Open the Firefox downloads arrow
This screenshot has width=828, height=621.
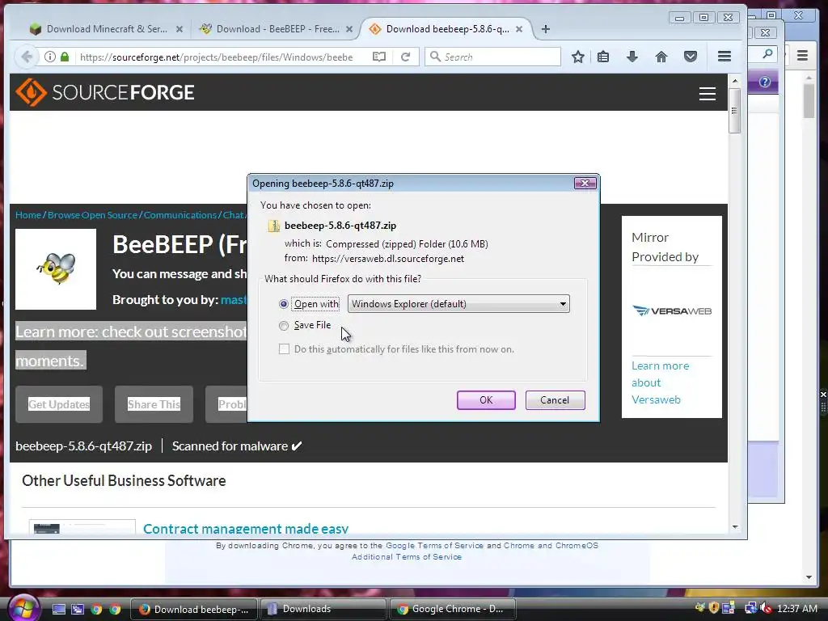point(632,57)
